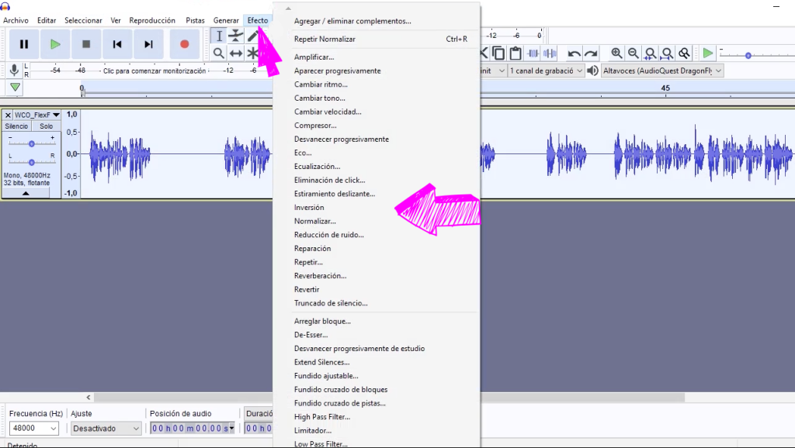Collapse the track with the up arrow

pos(26,193)
